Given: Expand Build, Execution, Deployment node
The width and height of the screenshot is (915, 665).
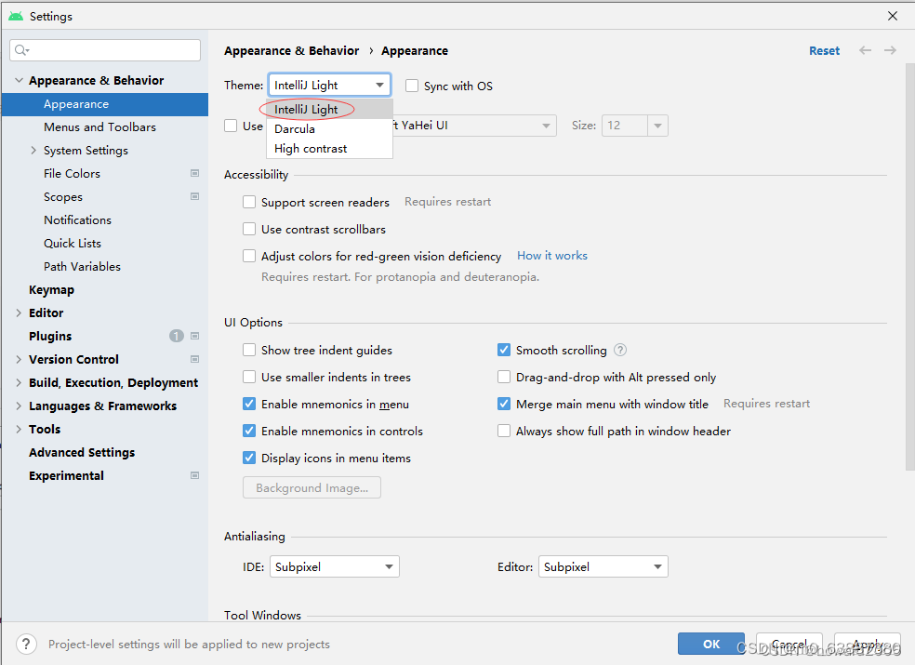Looking at the screenshot, I should pos(19,382).
